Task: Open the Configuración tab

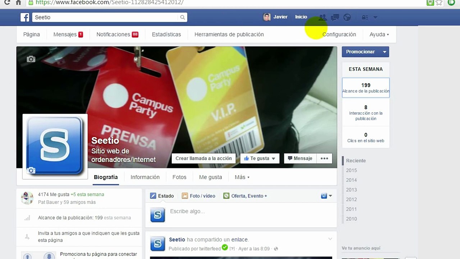Action: click(x=339, y=35)
